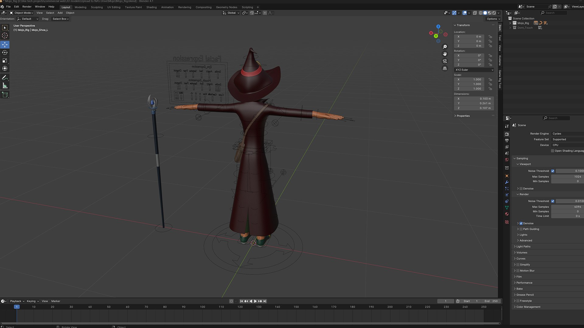
Task: Activate the Move tool
Action: coord(5,45)
